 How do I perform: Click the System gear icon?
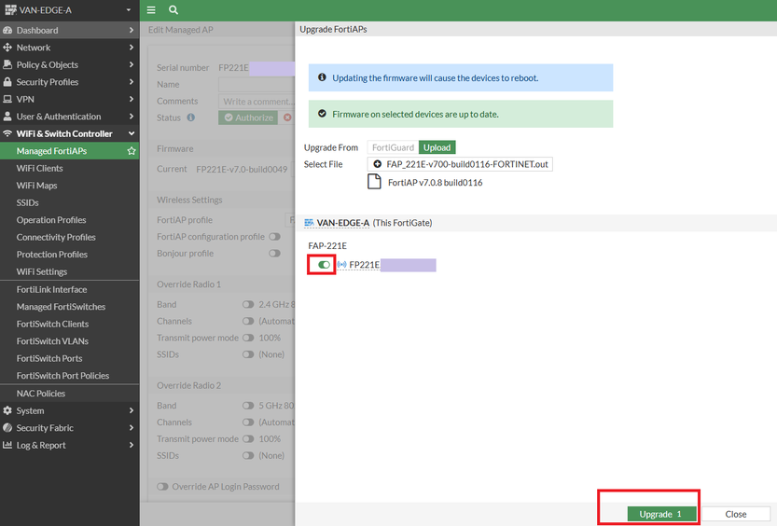(7, 410)
